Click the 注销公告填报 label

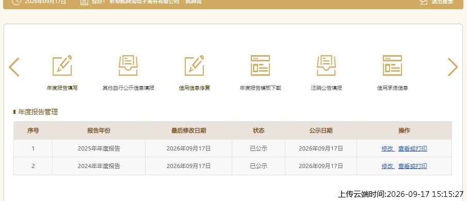tap(327, 88)
